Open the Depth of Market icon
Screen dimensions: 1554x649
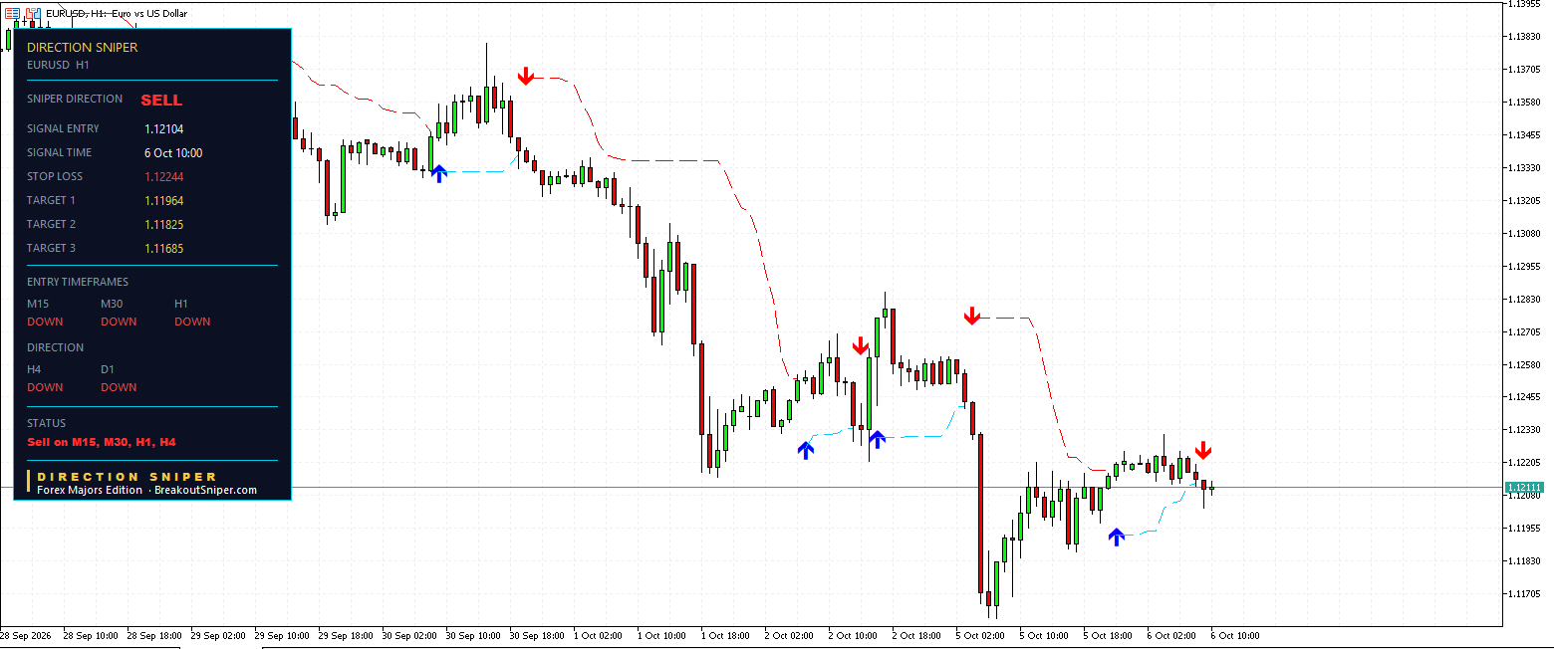pyautogui.click(x=33, y=13)
